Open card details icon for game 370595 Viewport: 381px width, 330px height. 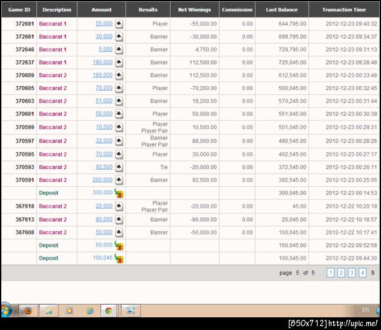tap(119, 154)
